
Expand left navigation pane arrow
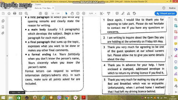coord(7,56)
